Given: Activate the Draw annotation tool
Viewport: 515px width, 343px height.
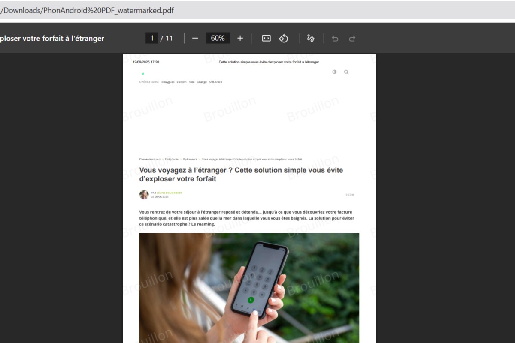Looking at the screenshot, I should coord(311,38).
